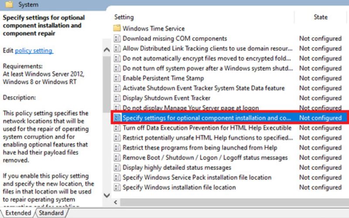Click the Enable Persistent Time Stamp policy icon
Image resolution: width=349 pixels, height=218 pixels.
coord(117,78)
